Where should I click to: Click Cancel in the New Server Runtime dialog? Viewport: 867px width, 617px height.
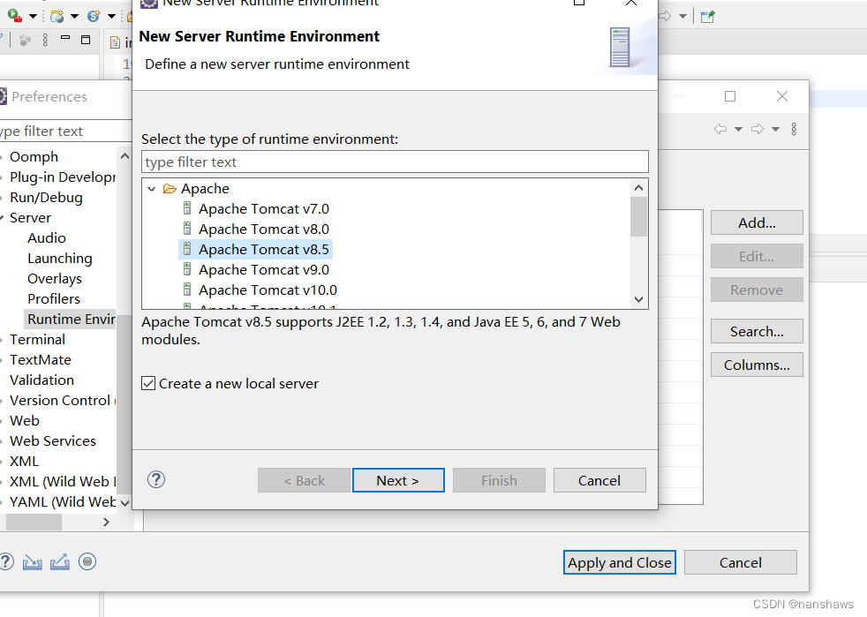pyautogui.click(x=599, y=480)
